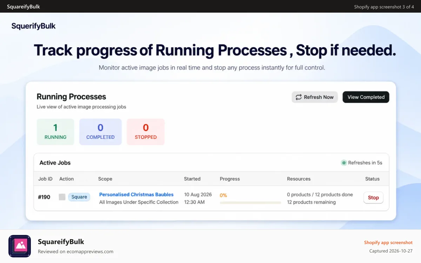
Task: Click 'Captured 2026-10-27' text
Action: pyautogui.click(x=391, y=251)
